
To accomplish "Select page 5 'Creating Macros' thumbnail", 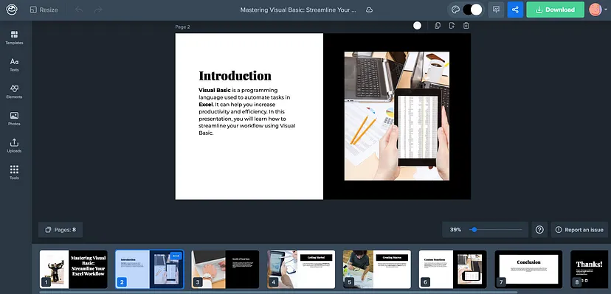I will [x=377, y=269].
